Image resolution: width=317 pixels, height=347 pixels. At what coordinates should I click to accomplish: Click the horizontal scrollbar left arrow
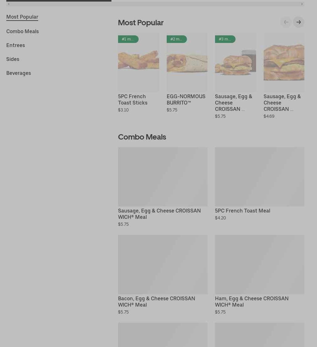[x=9, y=4]
